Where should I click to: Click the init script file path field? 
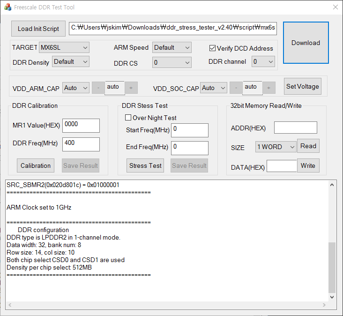pyautogui.click(x=173, y=28)
